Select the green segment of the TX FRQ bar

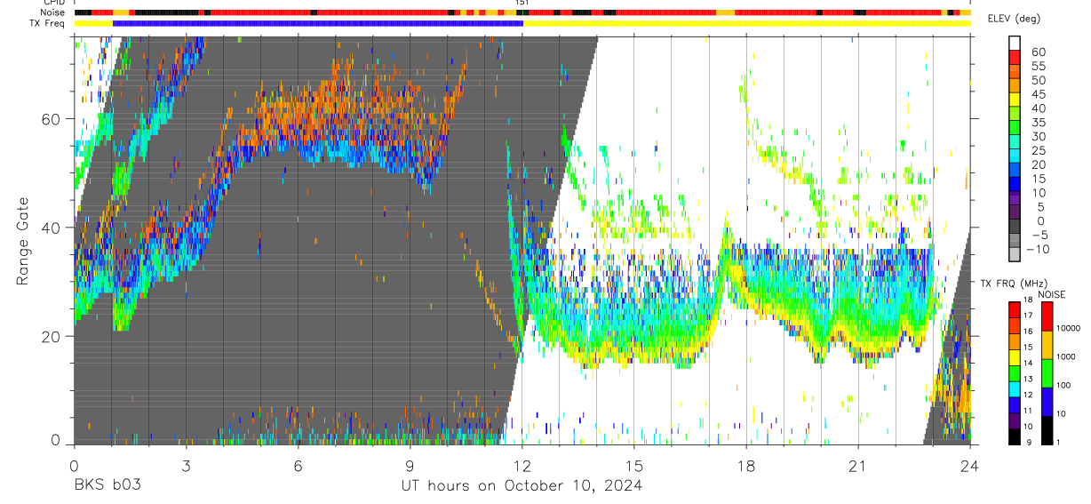click(1015, 372)
